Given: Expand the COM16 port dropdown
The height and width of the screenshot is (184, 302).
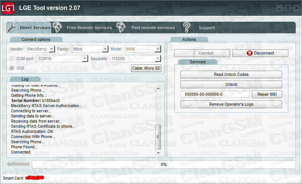Looking at the screenshot, I should click(x=85, y=59).
